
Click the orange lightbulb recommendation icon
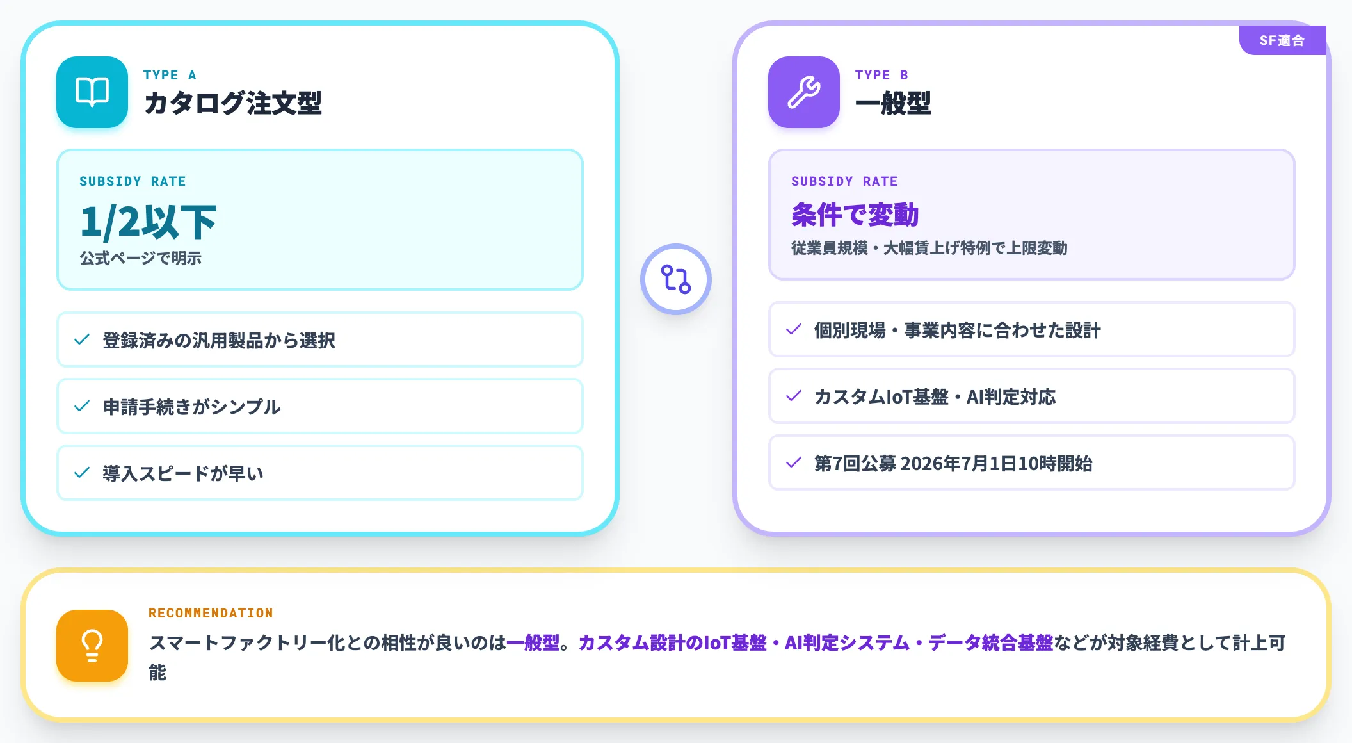[92, 646]
